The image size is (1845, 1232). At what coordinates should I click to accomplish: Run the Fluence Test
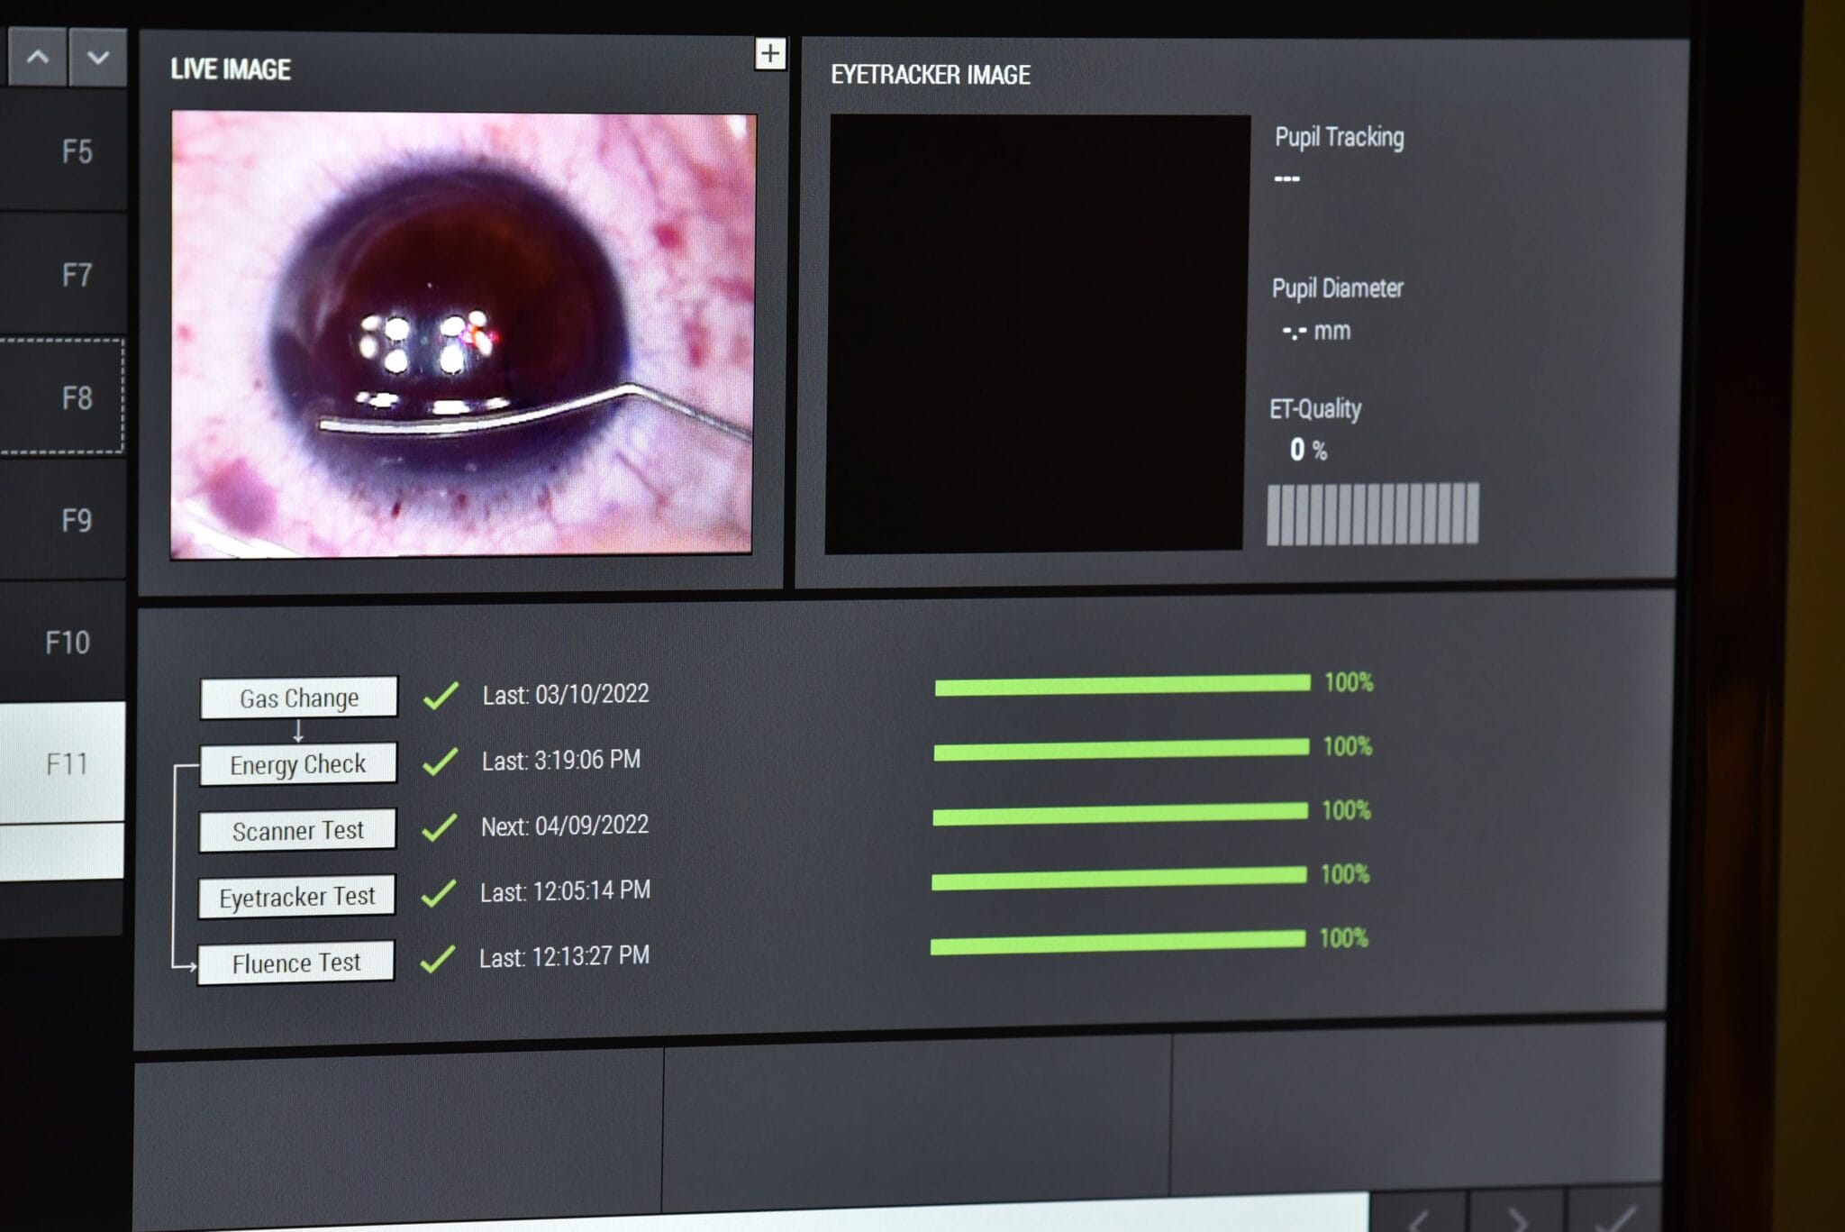295,963
